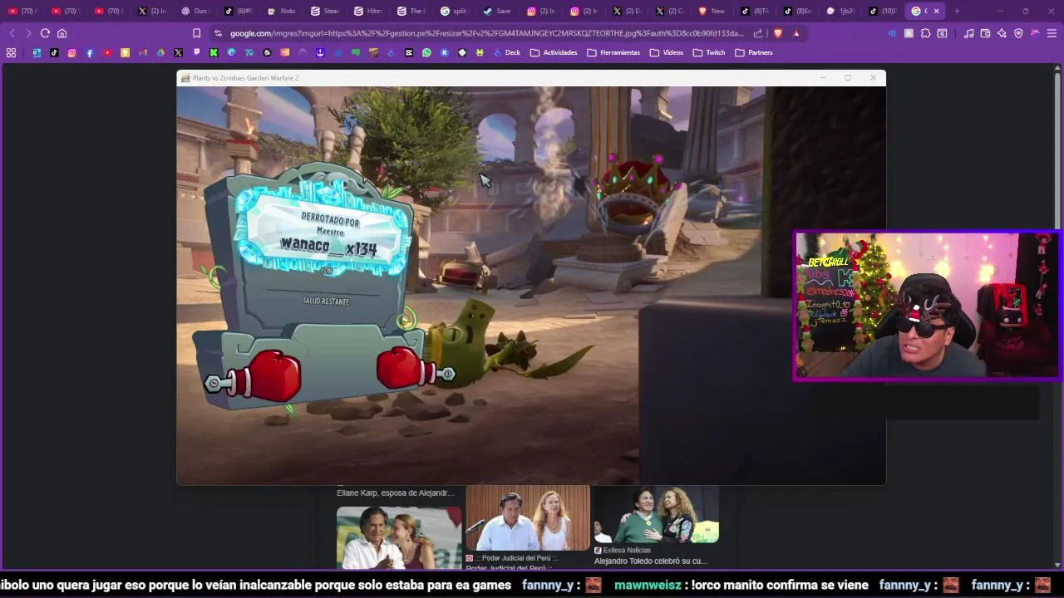Click the share icon in the address bar
This screenshot has width=1064, height=598.
758,33
